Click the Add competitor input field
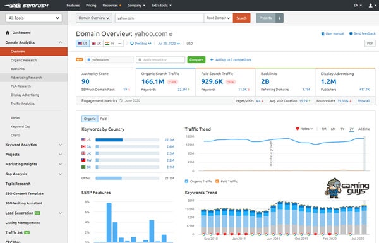The height and width of the screenshot is (243, 379). tap(160, 60)
